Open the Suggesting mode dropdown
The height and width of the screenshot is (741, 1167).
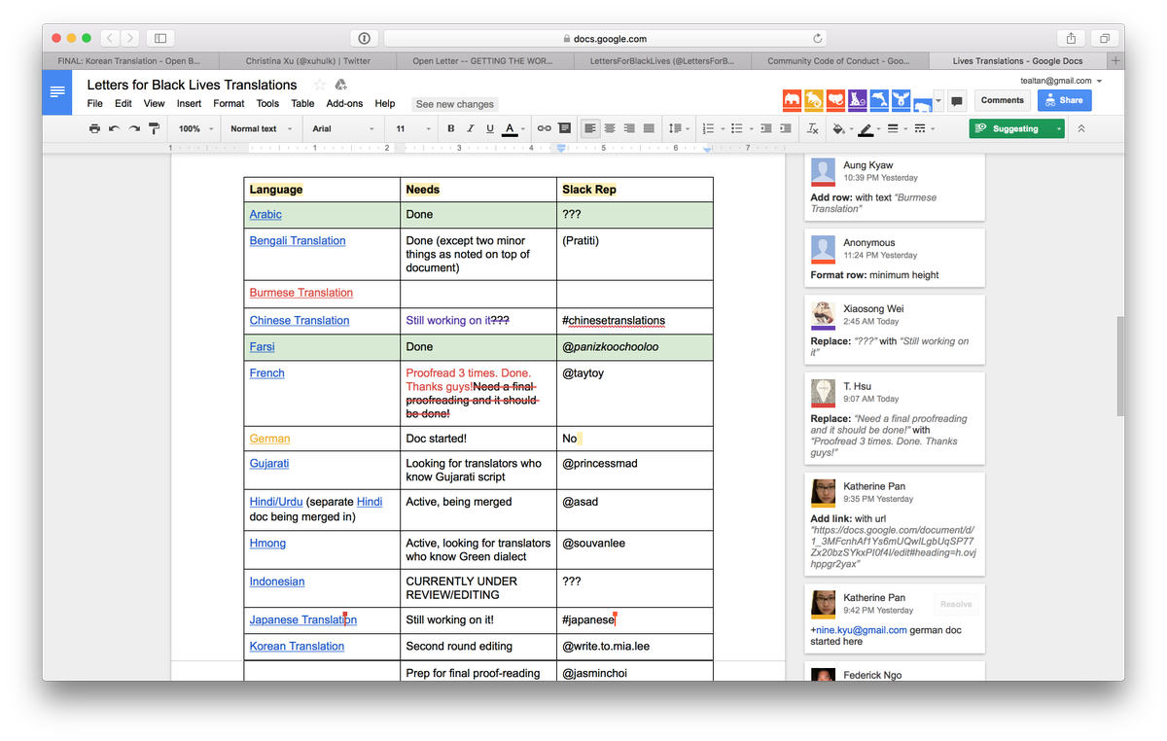1016,128
